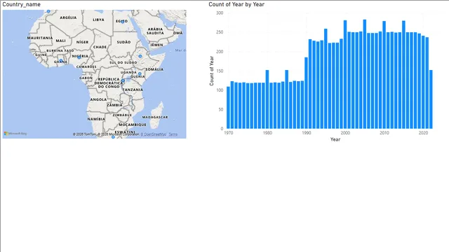The height and width of the screenshot is (252, 449).
Task: Click the 200 y-axis label
Action: tap(220, 52)
